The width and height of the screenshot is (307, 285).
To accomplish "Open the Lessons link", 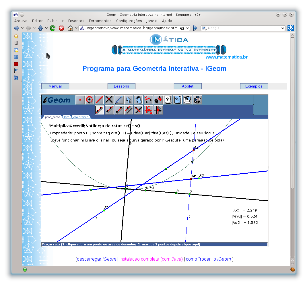I will coord(121,86).
